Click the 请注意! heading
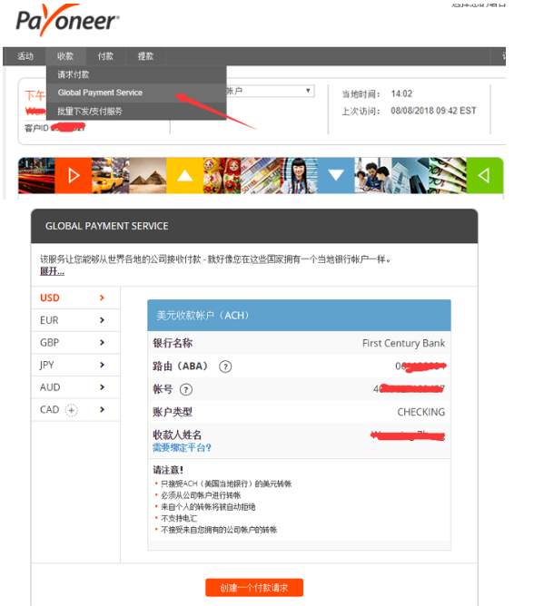Image resolution: width=534 pixels, height=606 pixels. coord(168,470)
